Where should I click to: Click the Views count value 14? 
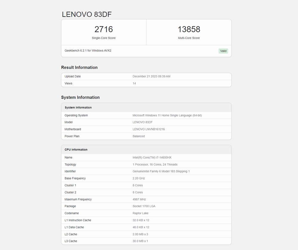(x=134, y=83)
